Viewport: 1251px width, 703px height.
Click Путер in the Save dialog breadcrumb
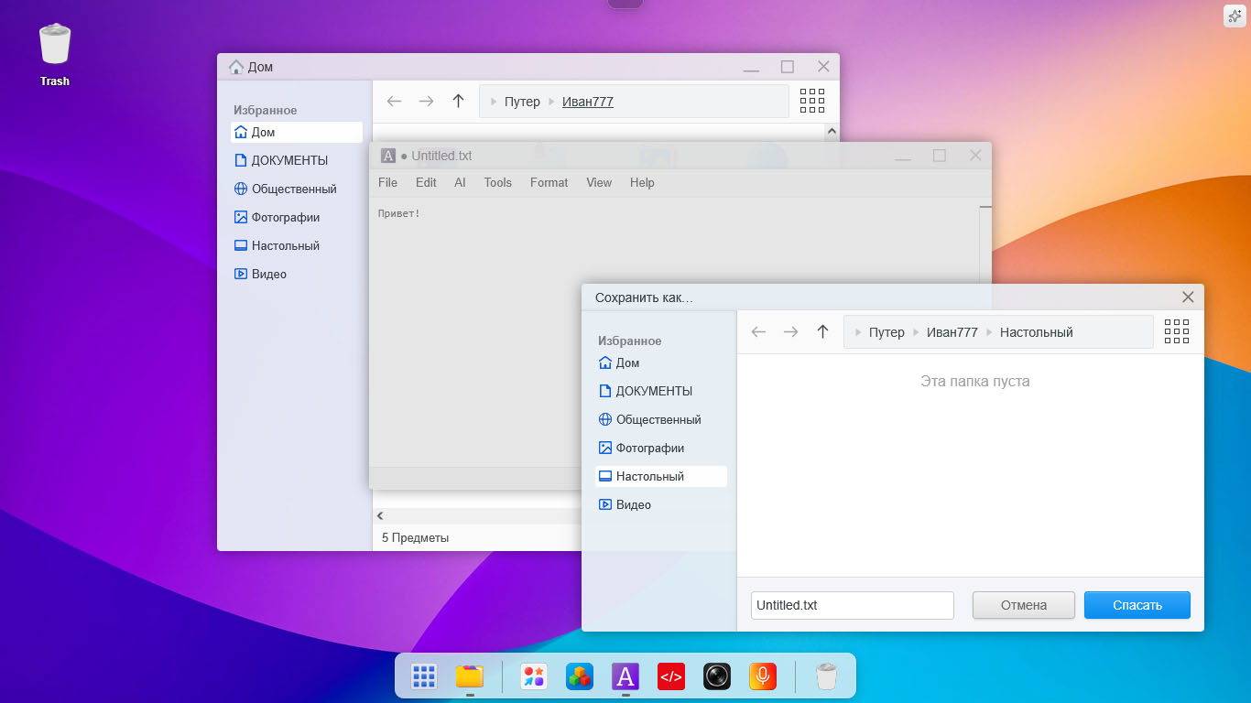click(887, 332)
